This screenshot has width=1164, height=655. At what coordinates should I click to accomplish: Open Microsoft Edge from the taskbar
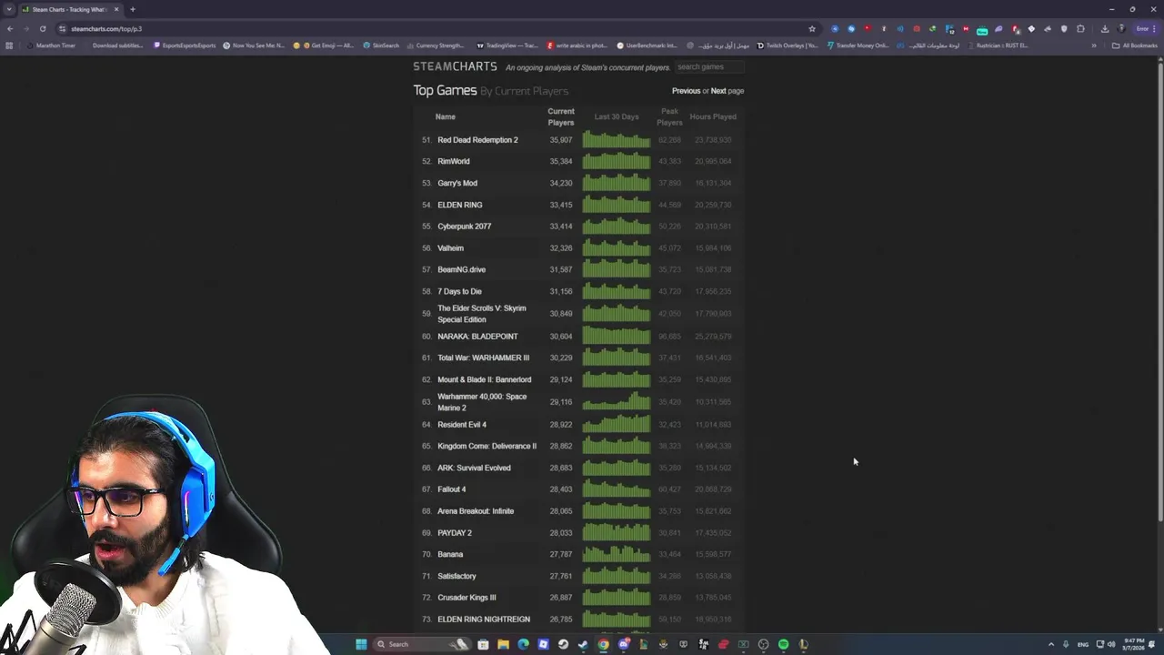click(523, 644)
